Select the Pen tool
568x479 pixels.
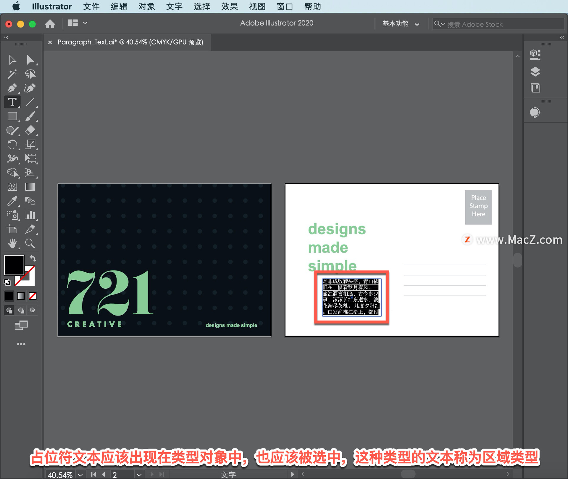click(x=12, y=88)
